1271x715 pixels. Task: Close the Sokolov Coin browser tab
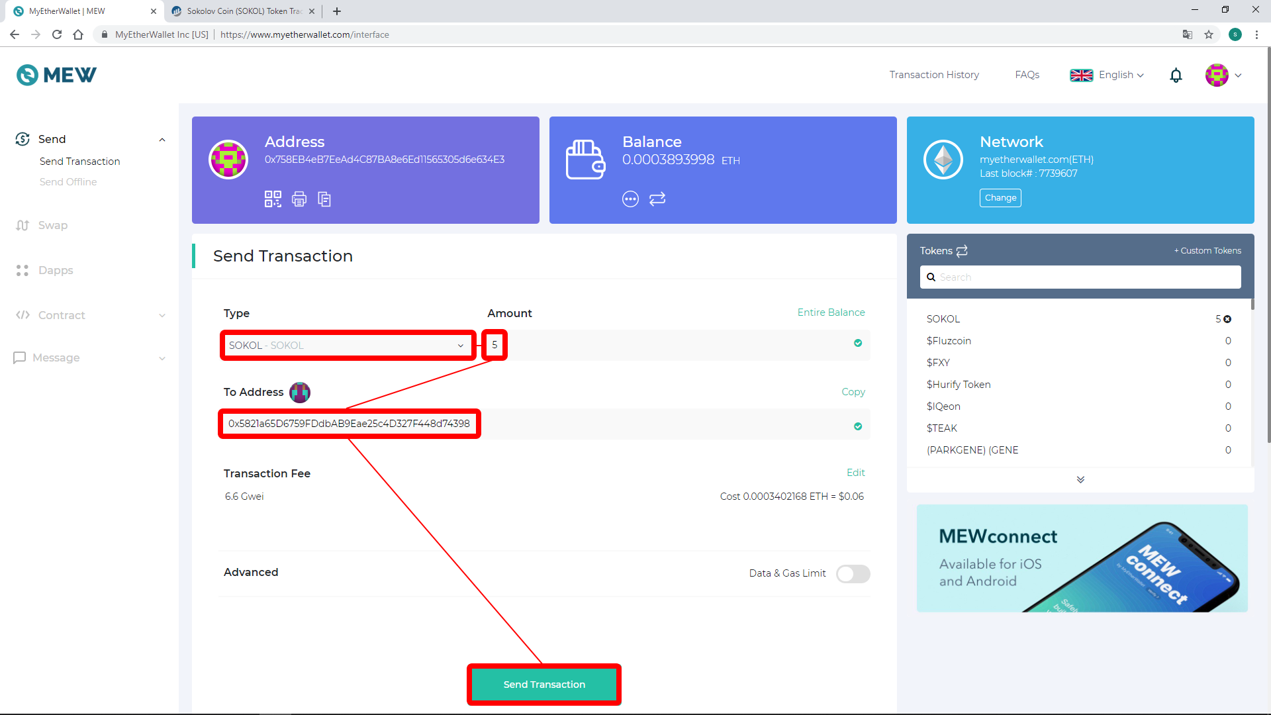312,11
